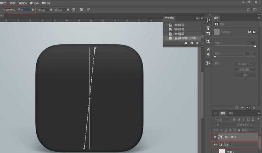This screenshot has height=153, width=262.
Task: Switch to the 通道 channels tab
Action: point(231,113)
